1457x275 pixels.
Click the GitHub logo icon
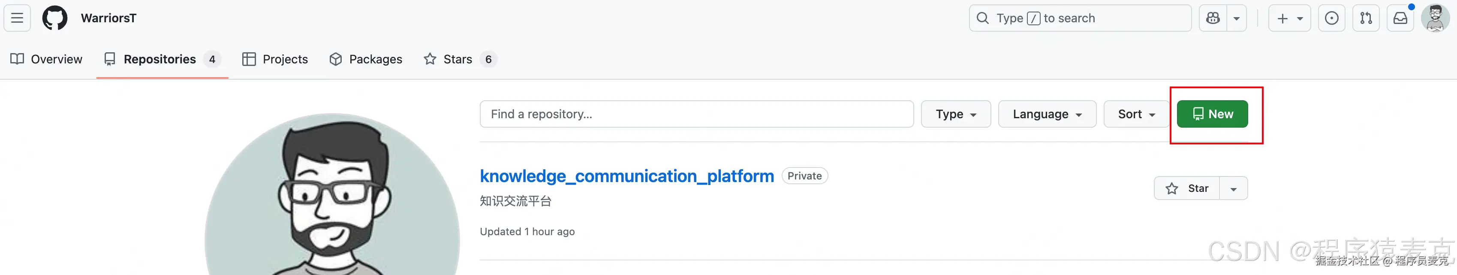tap(55, 18)
